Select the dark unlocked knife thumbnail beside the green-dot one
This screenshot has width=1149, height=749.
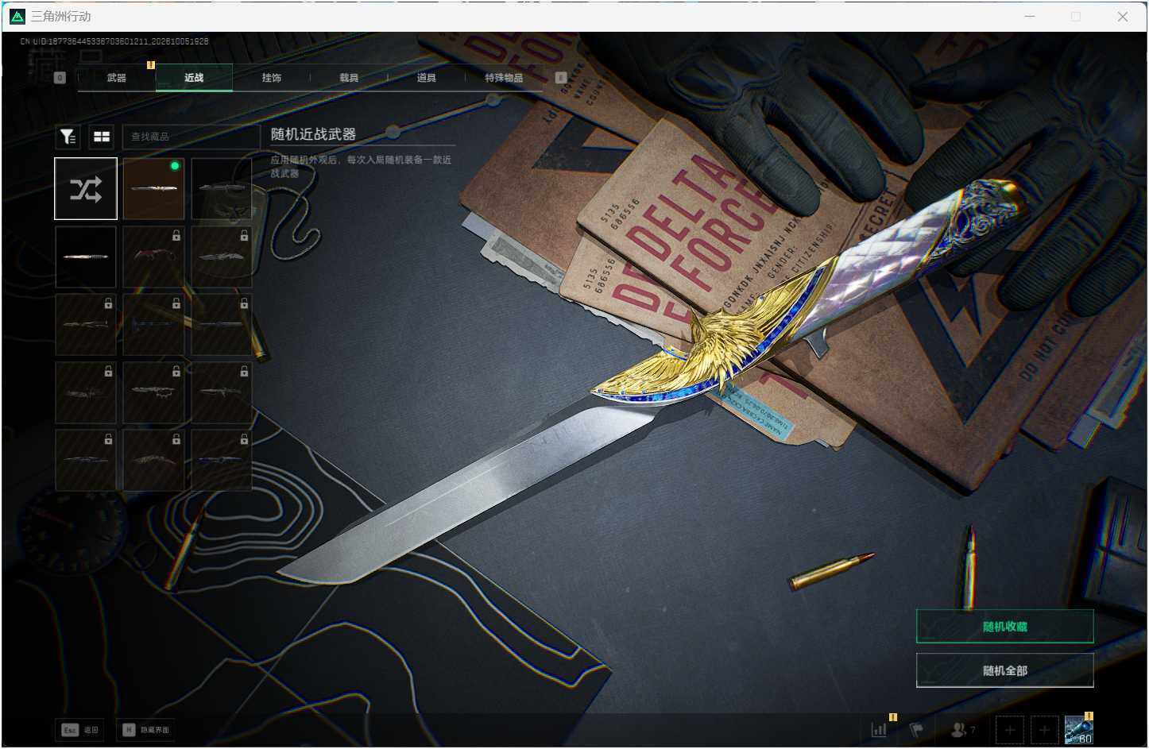pyautogui.click(x=221, y=188)
